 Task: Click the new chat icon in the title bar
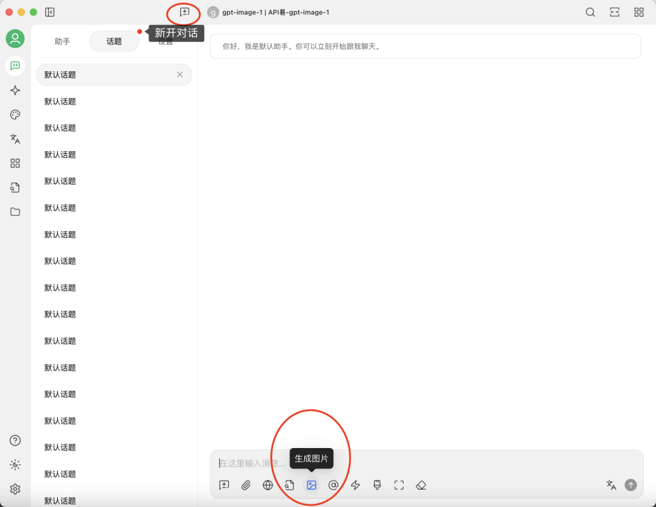(184, 12)
